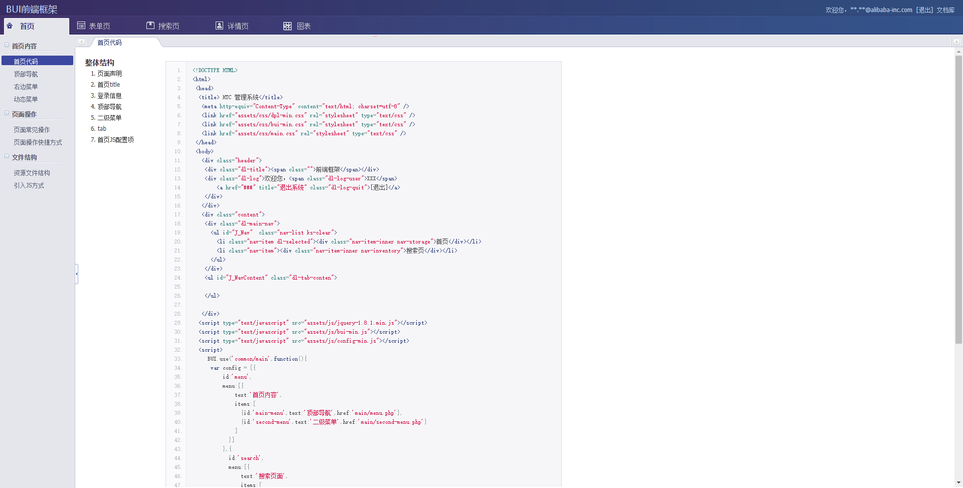Click the tab bar right arrow
The image size is (963, 488).
tap(956, 42)
